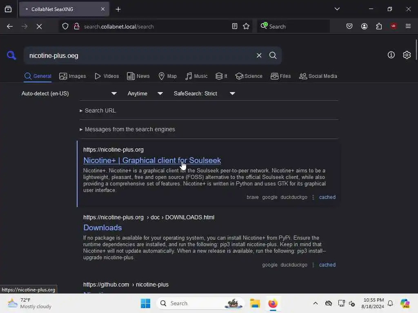Open weather widget 72°F
418x313 pixels.
coord(29,303)
